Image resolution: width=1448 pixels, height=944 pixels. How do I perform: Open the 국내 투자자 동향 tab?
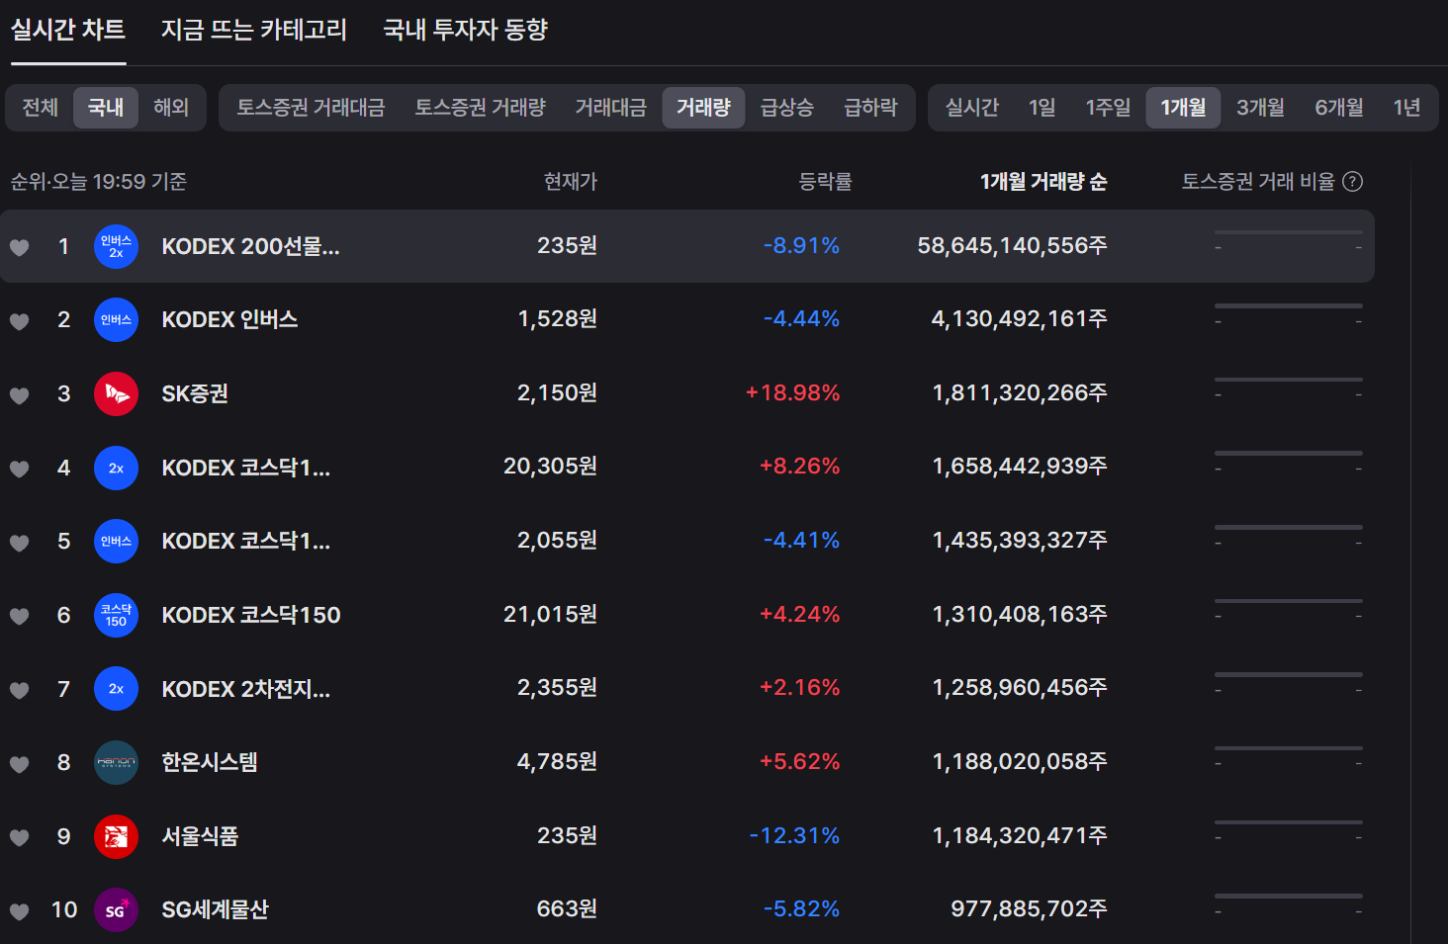[466, 30]
